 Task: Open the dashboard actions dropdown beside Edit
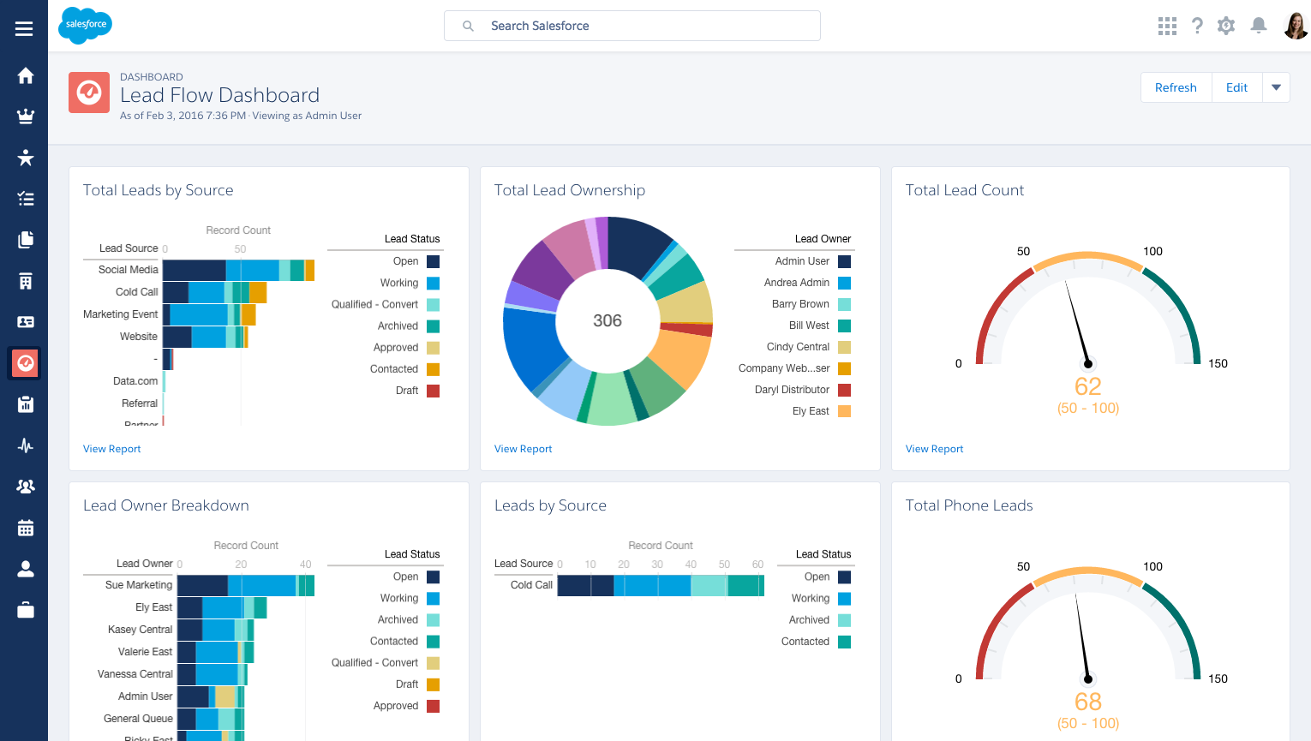click(1276, 87)
